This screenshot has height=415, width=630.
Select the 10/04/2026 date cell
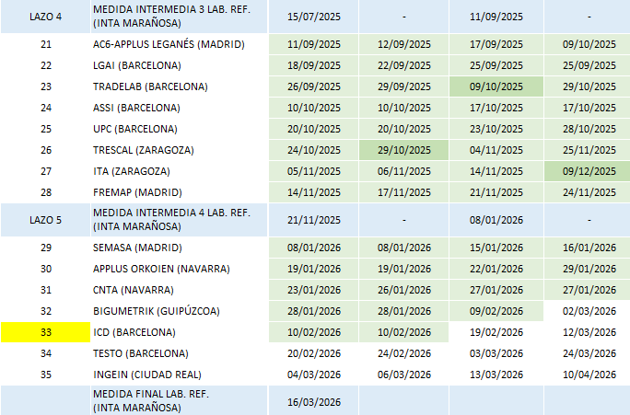tap(586, 375)
